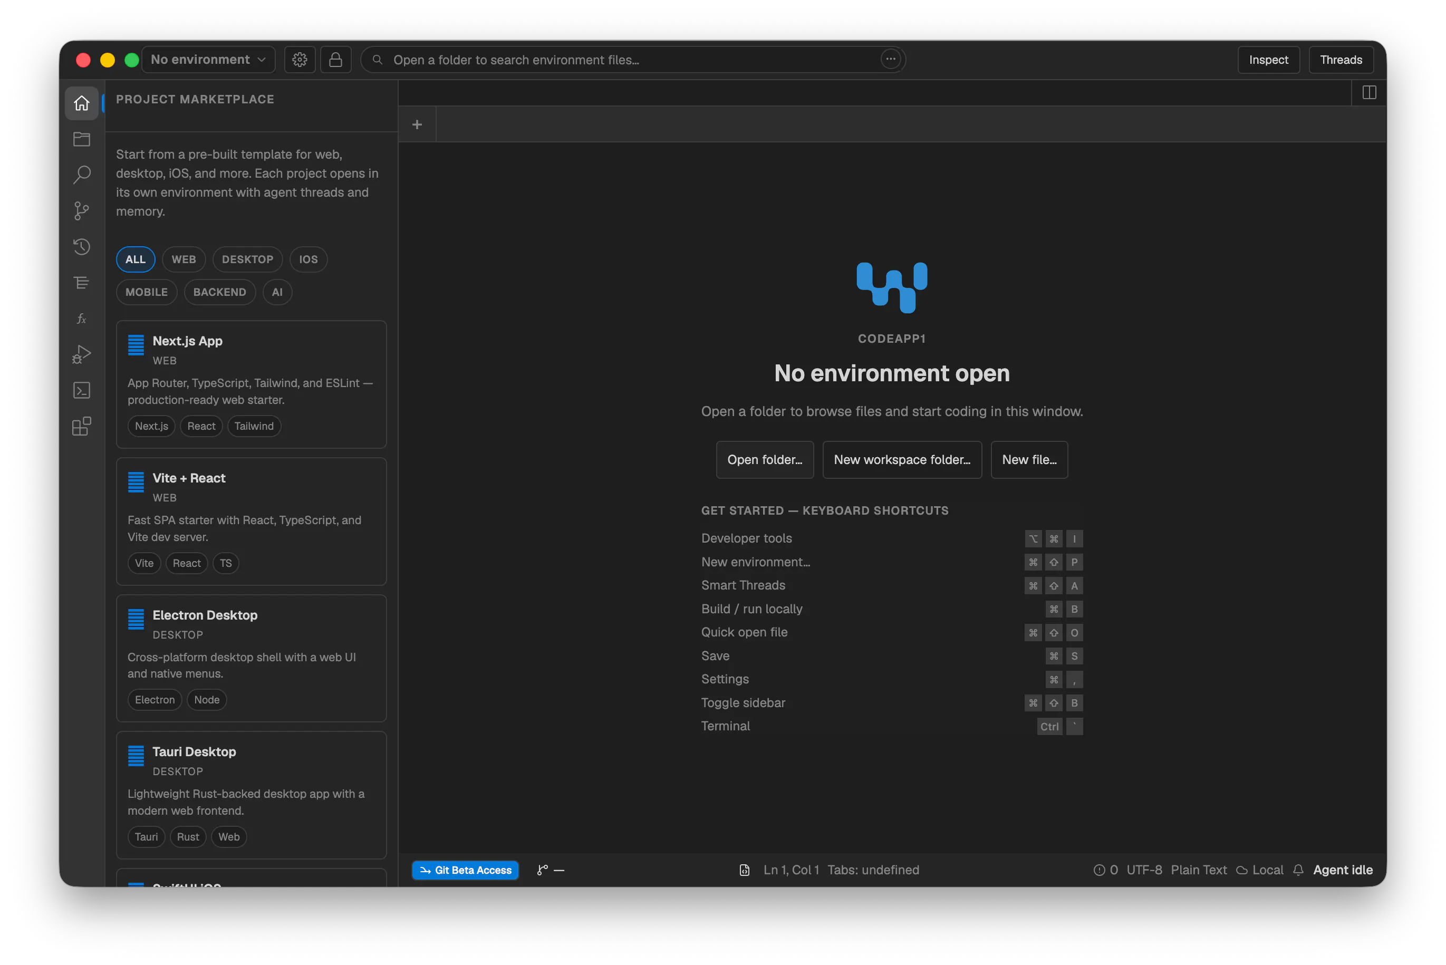
Task: Click the New file... button
Action: tap(1029, 460)
